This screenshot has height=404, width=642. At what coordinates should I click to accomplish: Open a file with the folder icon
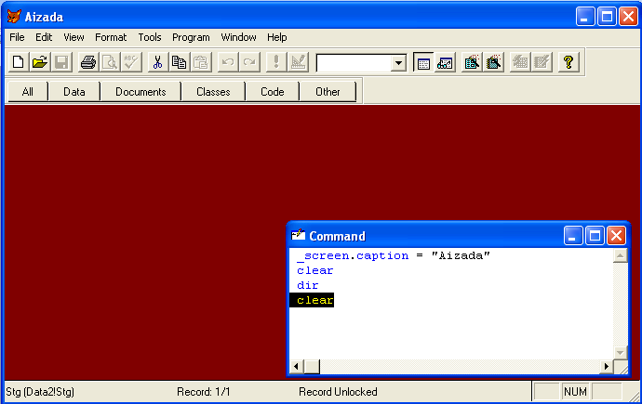point(40,62)
